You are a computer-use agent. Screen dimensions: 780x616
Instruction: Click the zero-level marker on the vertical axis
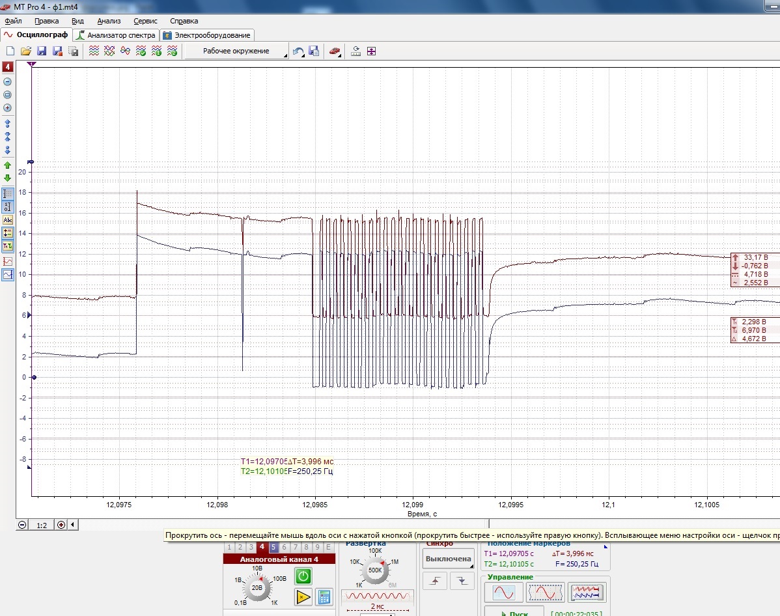(x=34, y=377)
